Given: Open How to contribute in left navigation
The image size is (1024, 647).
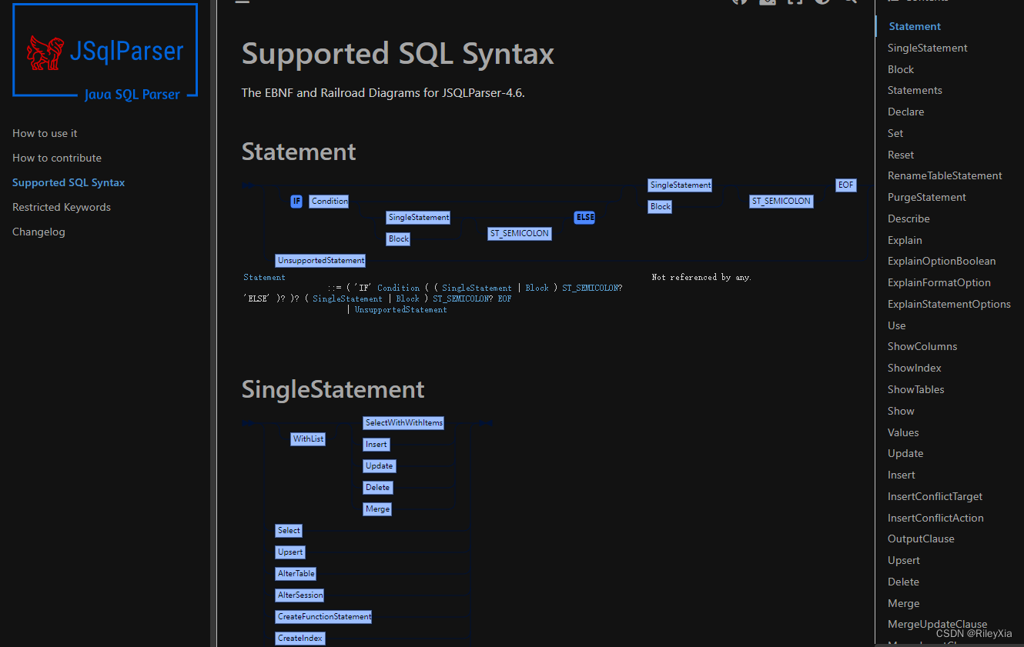Looking at the screenshot, I should [x=57, y=158].
